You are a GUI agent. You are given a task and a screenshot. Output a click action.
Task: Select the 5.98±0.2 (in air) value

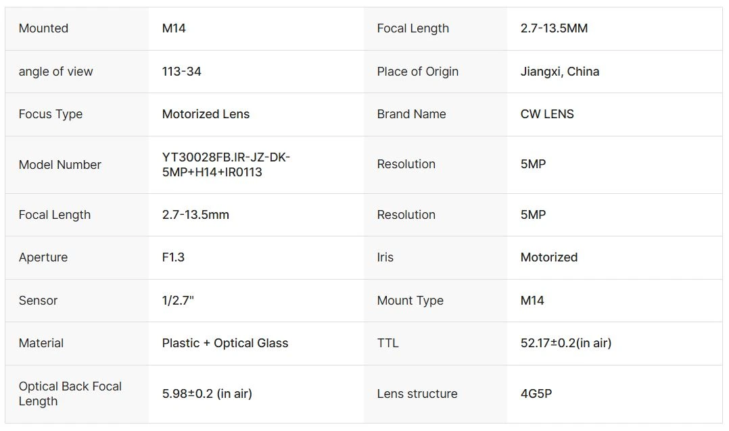(x=207, y=394)
